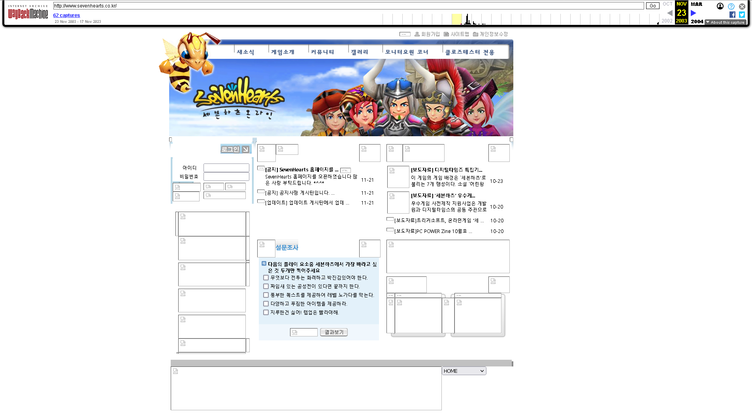This screenshot has height=417, width=752.
Task: Click the 결과보기 survey results button
Action: click(x=334, y=332)
